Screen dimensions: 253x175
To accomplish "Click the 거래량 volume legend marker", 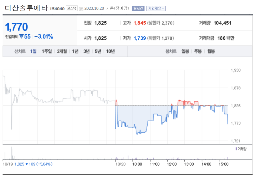I will click(x=236, y=149).
